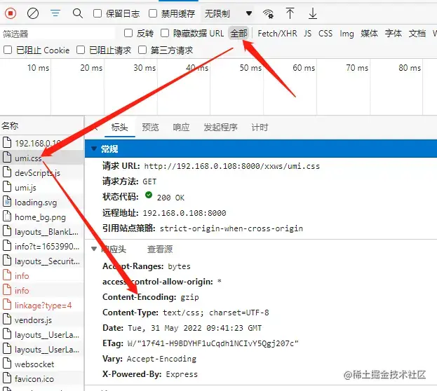This screenshot has height=391, width=437.
Task: Click the import HAR up arrow
Action: click(290, 13)
